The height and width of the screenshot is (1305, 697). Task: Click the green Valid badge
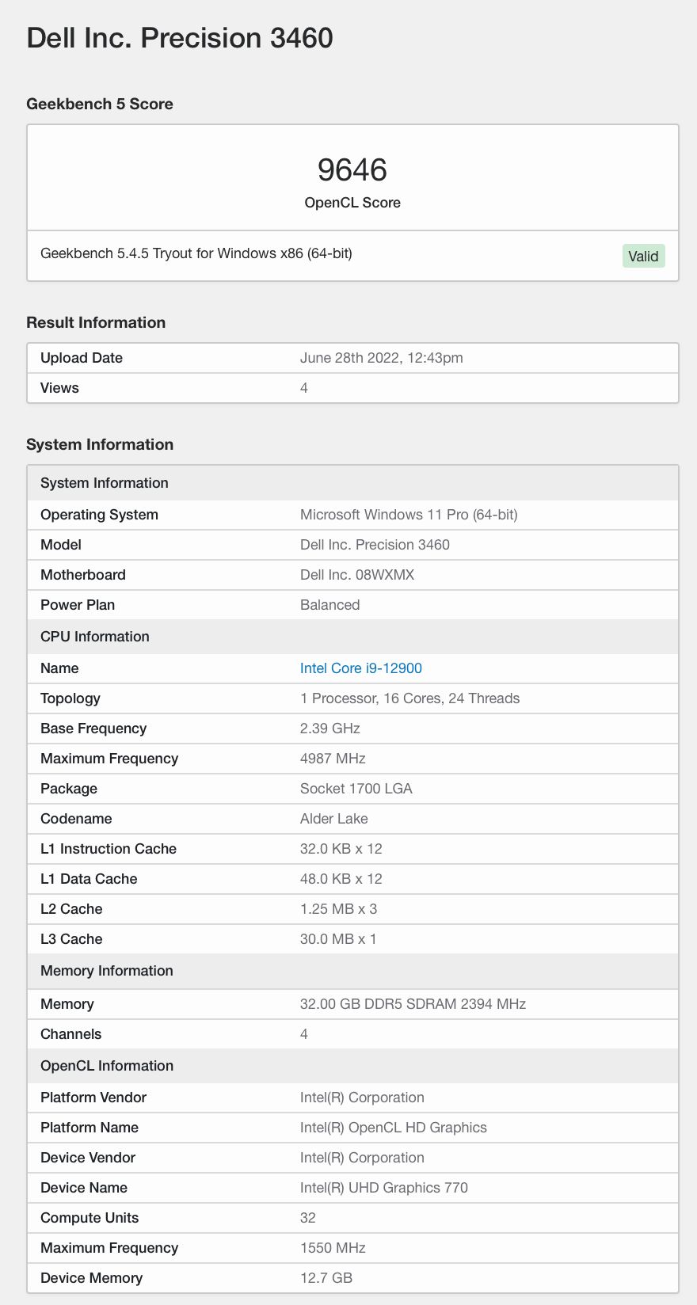point(643,256)
